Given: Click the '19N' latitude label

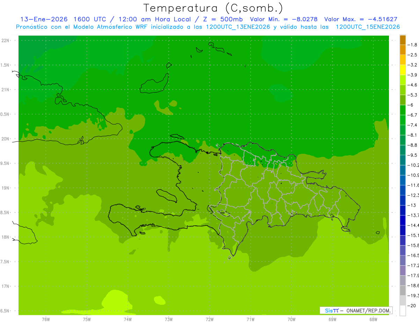Looking at the screenshot, I should pyautogui.click(x=6, y=188).
